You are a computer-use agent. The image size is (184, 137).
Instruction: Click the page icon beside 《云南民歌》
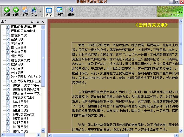pos(8,119)
